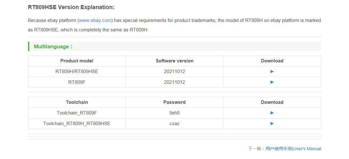The height and width of the screenshot is (159, 349).
Task: Click the RT809HSE Version Explanation heading
Action: (71, 7)
